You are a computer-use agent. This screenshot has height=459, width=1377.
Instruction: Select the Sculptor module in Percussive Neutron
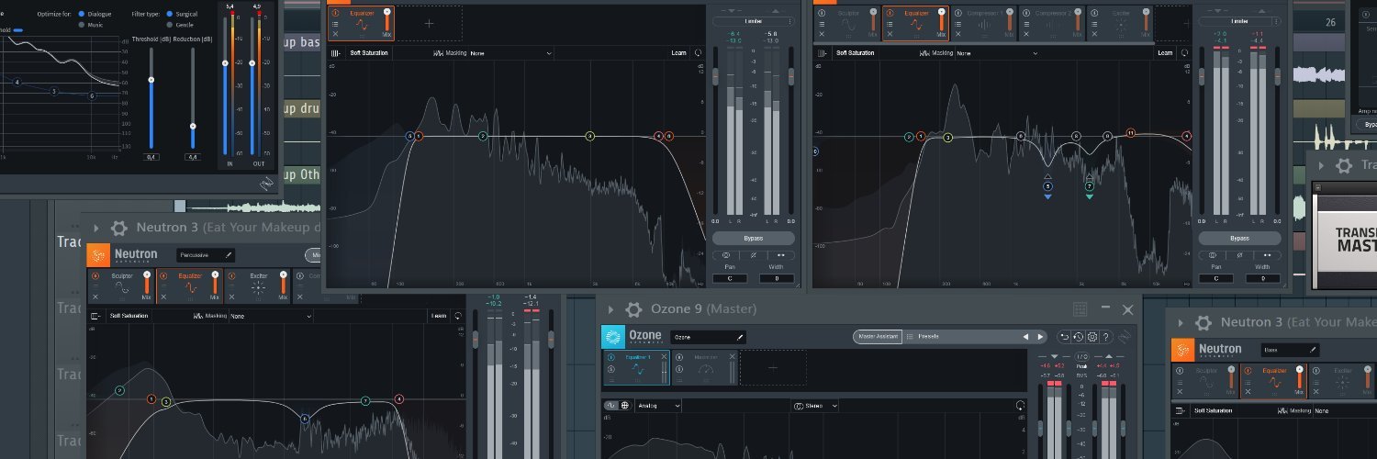tap(121, 285)
